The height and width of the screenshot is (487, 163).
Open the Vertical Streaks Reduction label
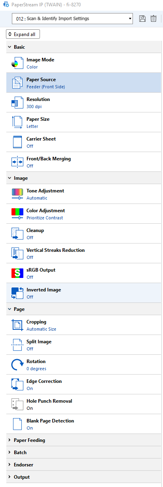55,250
